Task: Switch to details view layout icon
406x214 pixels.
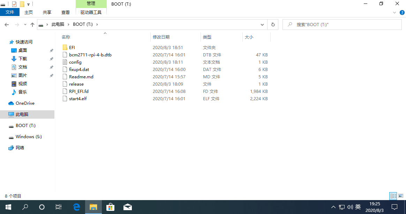Action: point(393,196)
